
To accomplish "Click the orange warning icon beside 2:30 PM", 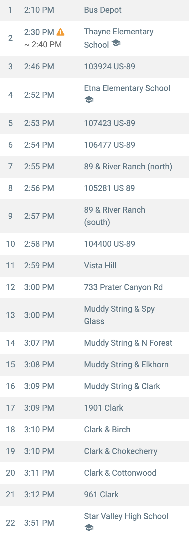I will click(61, 32).
